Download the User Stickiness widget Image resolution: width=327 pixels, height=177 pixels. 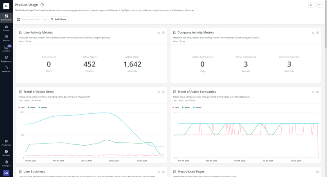159,172
